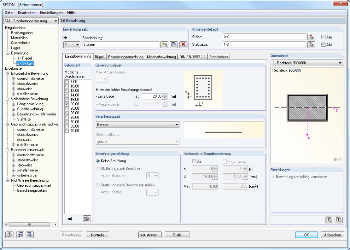
Task: Click the navigator's horizontal scrollbar
Action: tap(31, 224)
